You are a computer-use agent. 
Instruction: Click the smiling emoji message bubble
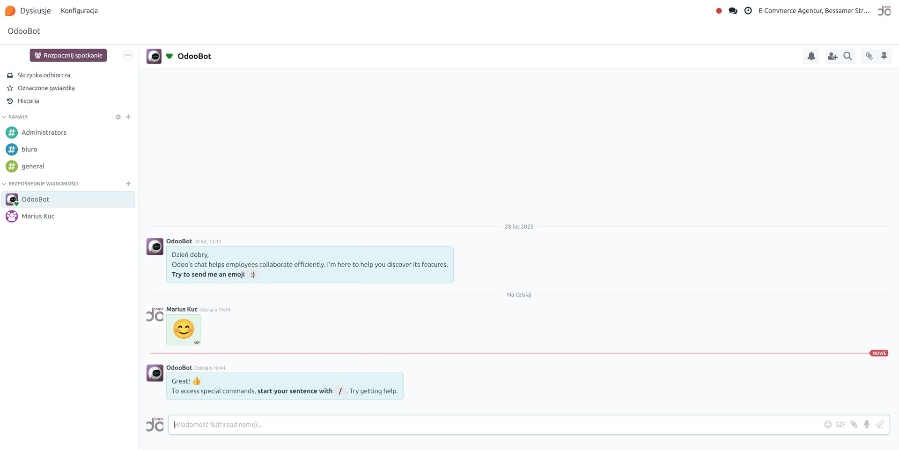[184, 329]
